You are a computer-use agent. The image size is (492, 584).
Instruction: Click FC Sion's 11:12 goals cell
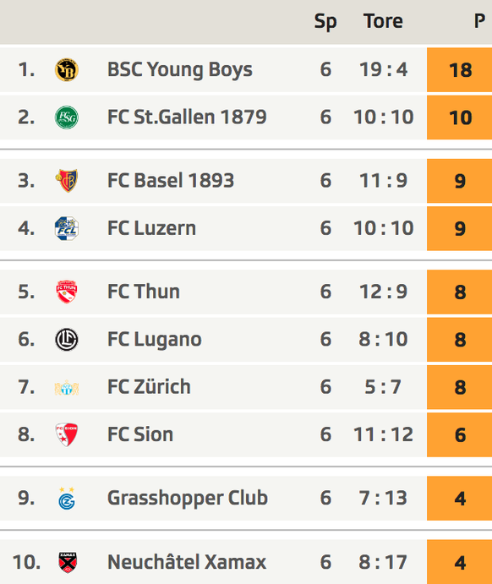(x=383, y=434)
